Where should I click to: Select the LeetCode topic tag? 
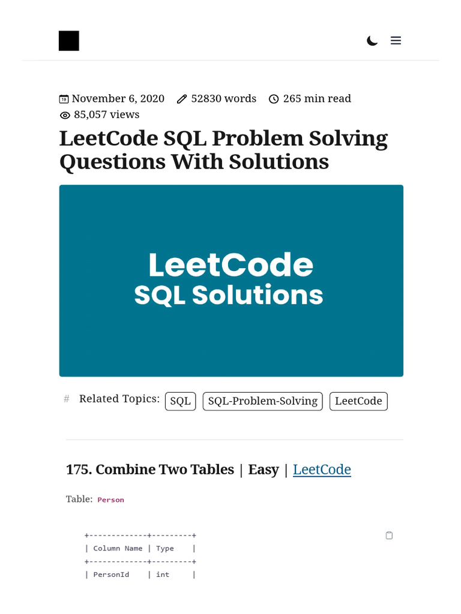[x=358, y=401]
